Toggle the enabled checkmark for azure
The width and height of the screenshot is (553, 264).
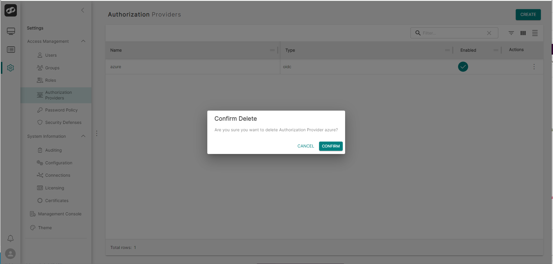(463, 67)
